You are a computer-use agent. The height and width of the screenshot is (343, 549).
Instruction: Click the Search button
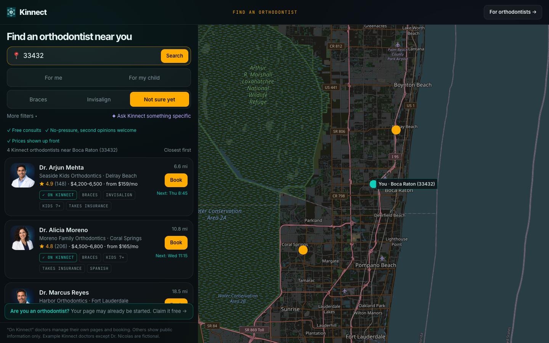click(x=175, y=56)
